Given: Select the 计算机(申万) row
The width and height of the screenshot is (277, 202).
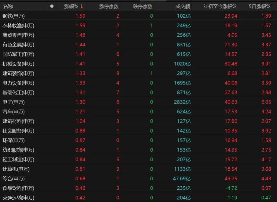Looking at the screenshot, I should [x=16, y=169].
